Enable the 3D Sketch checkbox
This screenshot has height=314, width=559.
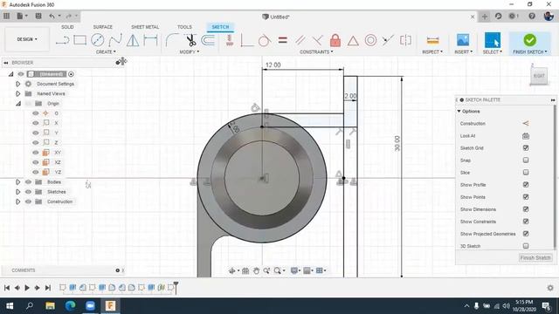(526, 246)
